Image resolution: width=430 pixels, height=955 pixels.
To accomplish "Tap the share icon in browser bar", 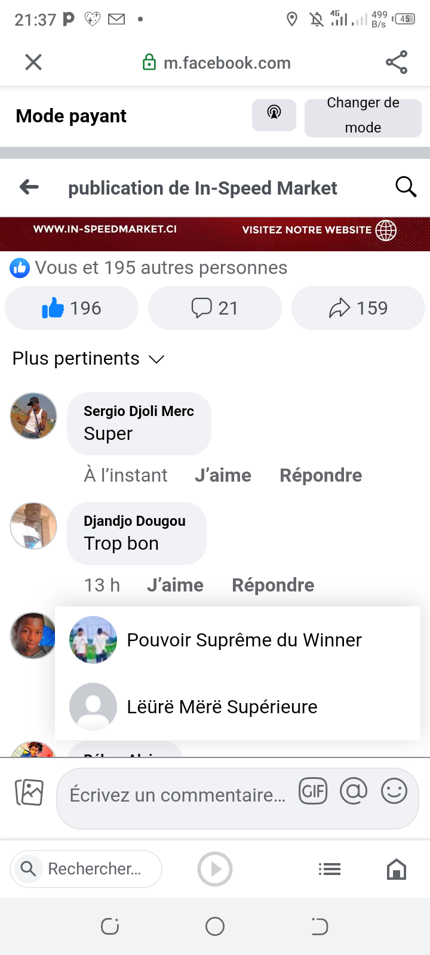I will (x=396, y=62).
